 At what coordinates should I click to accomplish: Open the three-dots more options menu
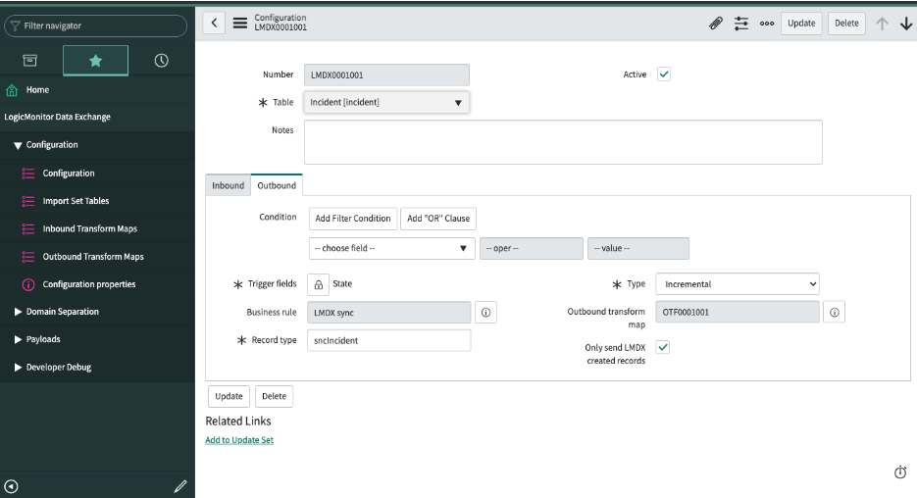pos(767,24)
